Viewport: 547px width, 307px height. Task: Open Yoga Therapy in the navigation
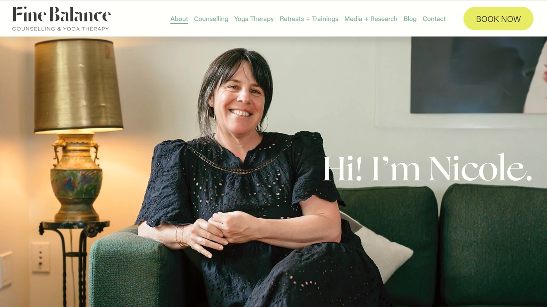(254, 19)
